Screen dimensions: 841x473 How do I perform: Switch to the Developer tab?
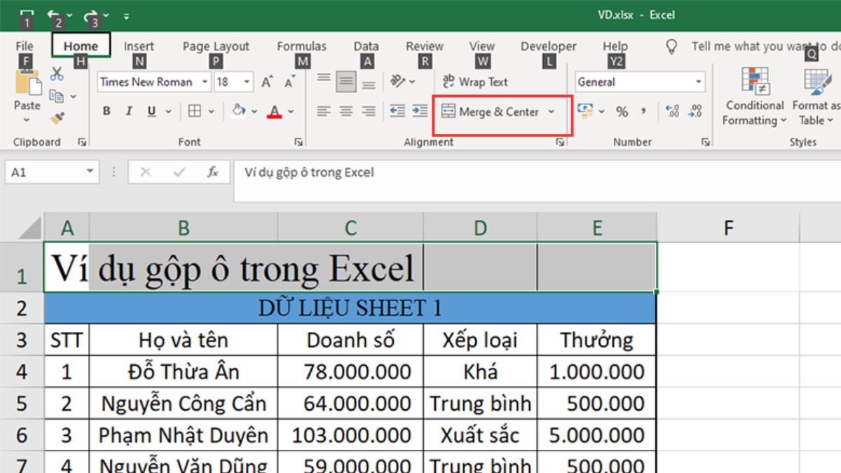point(549,46)
